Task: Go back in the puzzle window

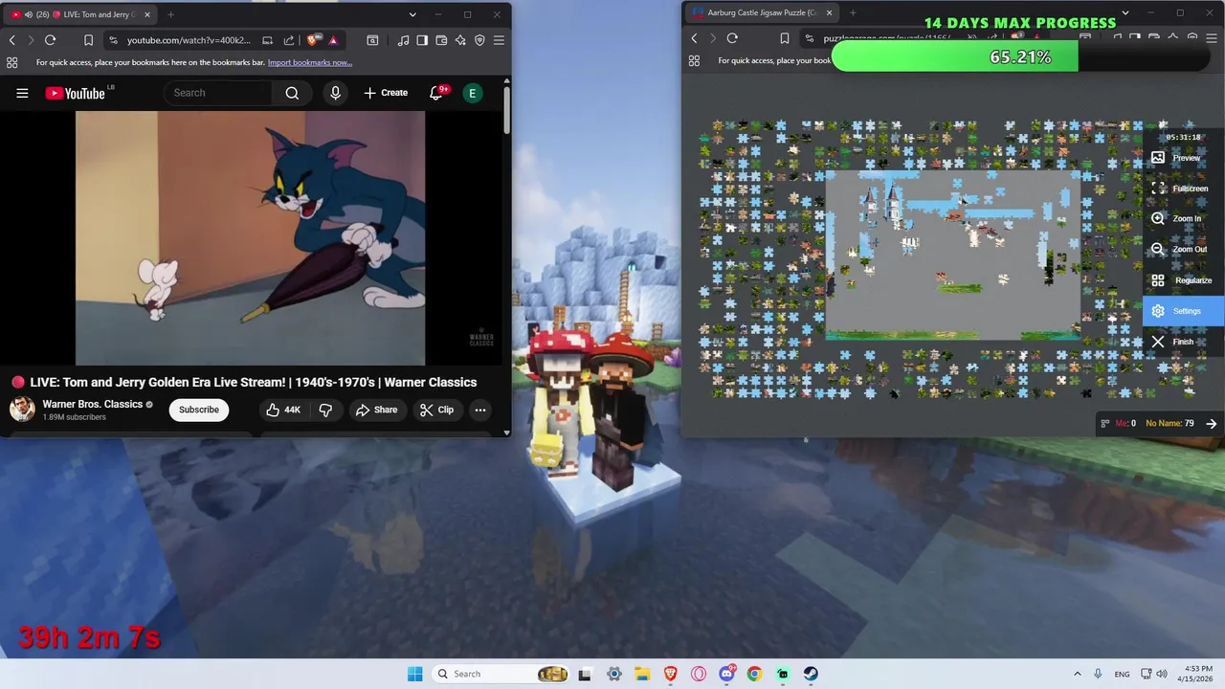Action: point(694,38)
